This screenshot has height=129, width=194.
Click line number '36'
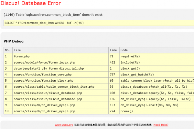coord(114,87)
